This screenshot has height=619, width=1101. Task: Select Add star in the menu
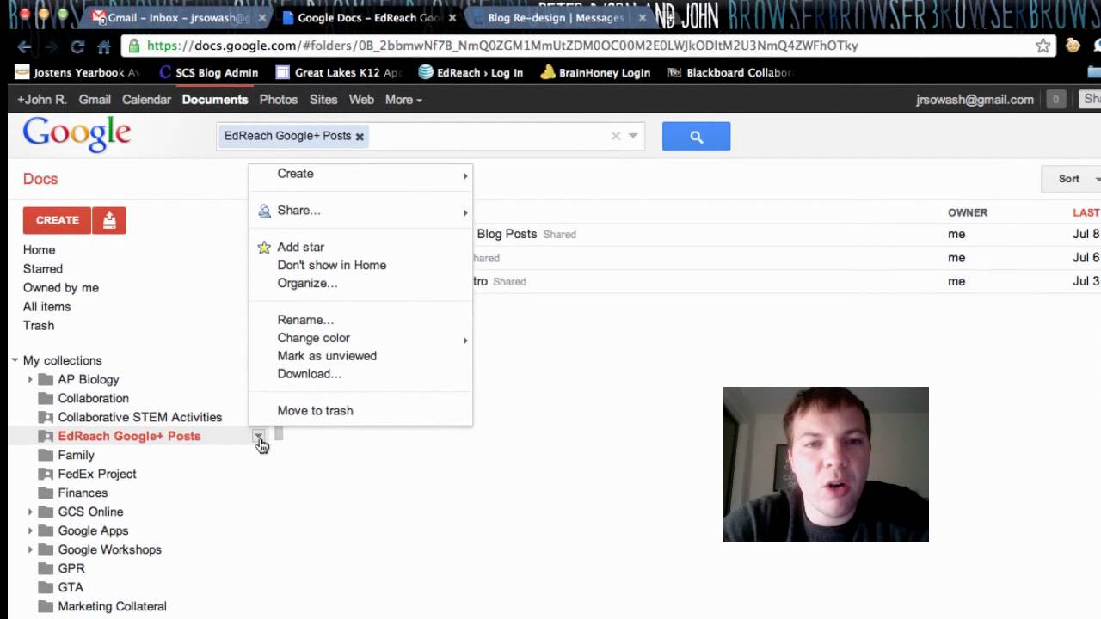[x=360, y=247]
